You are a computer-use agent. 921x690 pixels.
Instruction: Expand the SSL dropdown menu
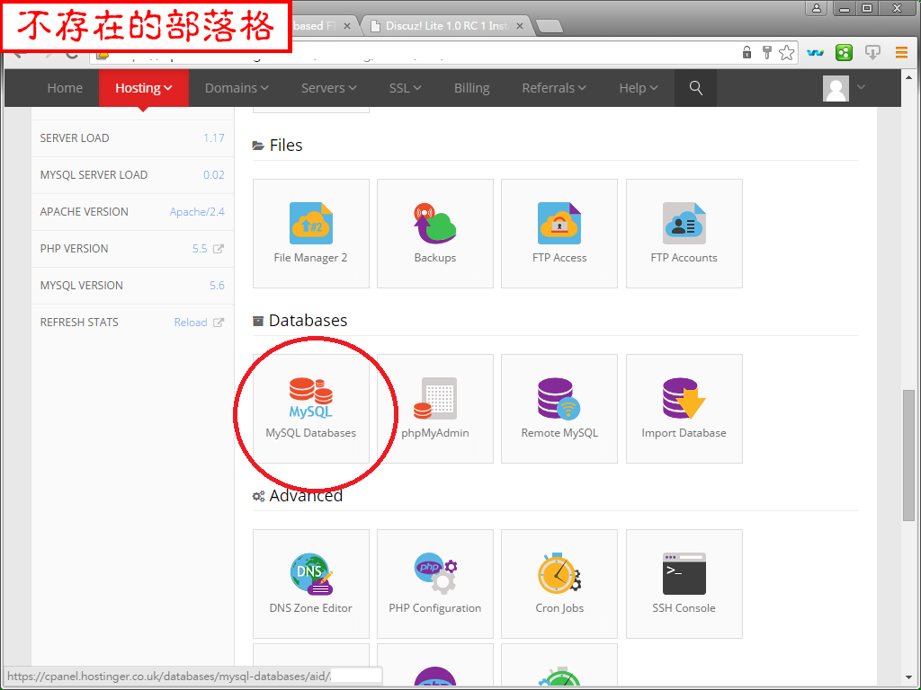[406, 88]
